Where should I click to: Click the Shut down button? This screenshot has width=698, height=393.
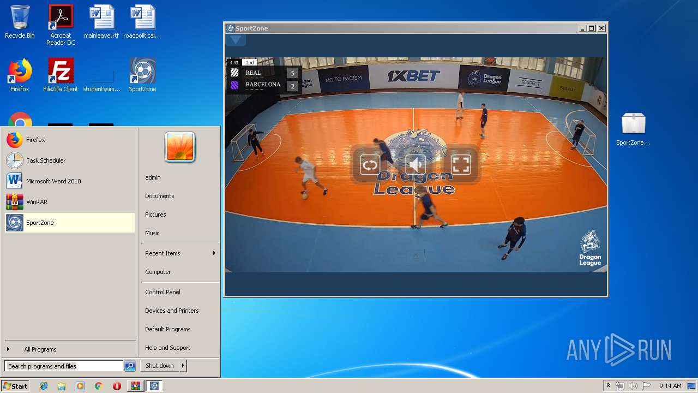pyautogui.click(x=160, y=366)
